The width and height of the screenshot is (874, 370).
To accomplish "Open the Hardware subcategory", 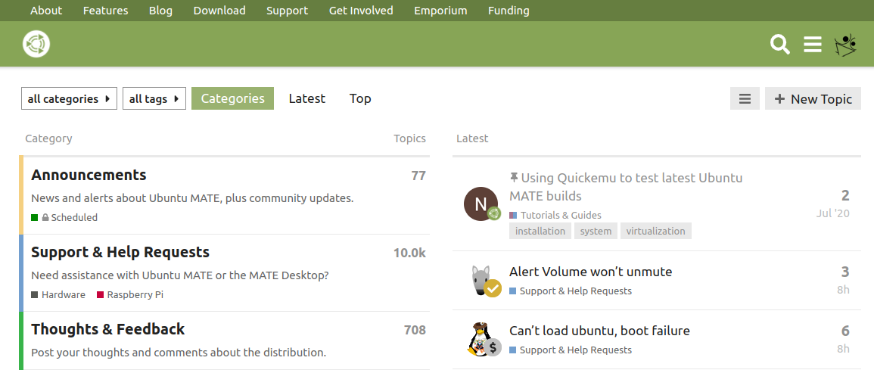I will 64,295.
